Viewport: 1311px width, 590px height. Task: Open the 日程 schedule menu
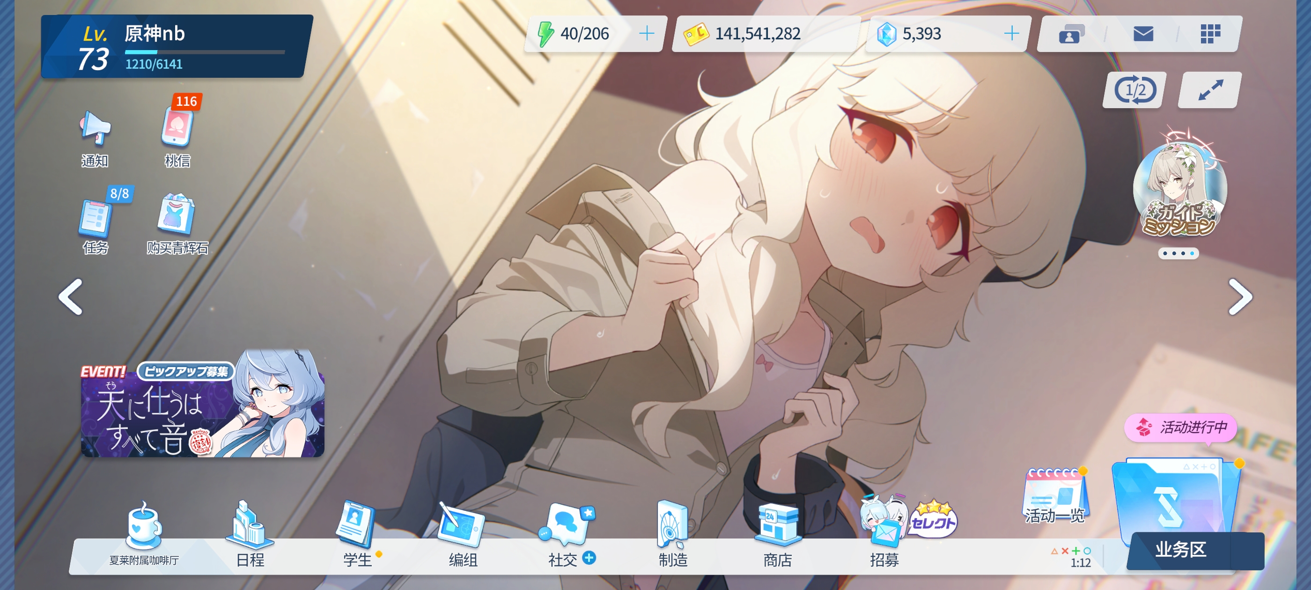click(x=250, y=535)
